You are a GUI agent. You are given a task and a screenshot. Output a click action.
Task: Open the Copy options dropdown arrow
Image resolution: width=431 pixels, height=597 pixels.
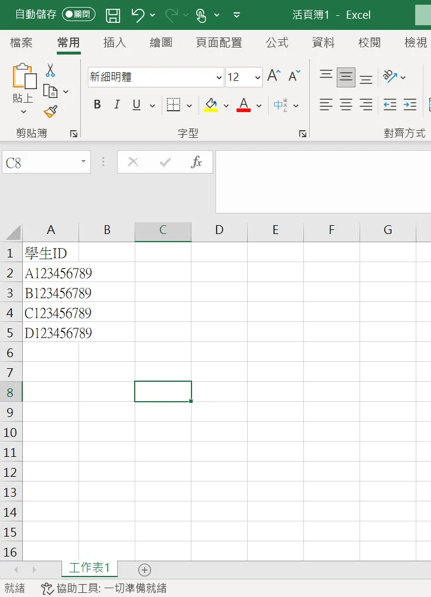point(66,91)
